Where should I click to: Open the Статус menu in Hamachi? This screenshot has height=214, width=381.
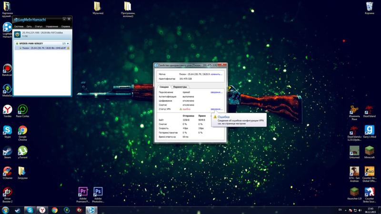pyautogui.click(x=39, y=27)
